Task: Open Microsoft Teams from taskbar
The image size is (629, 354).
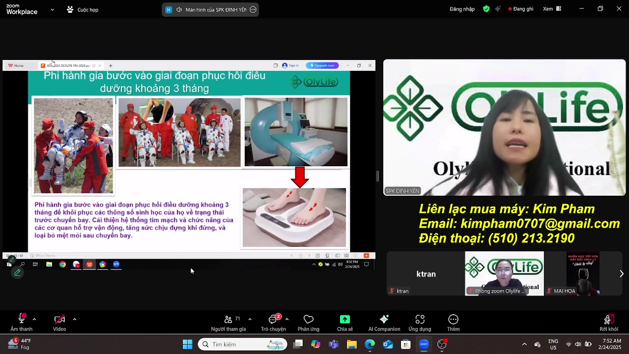Action: 334,344
